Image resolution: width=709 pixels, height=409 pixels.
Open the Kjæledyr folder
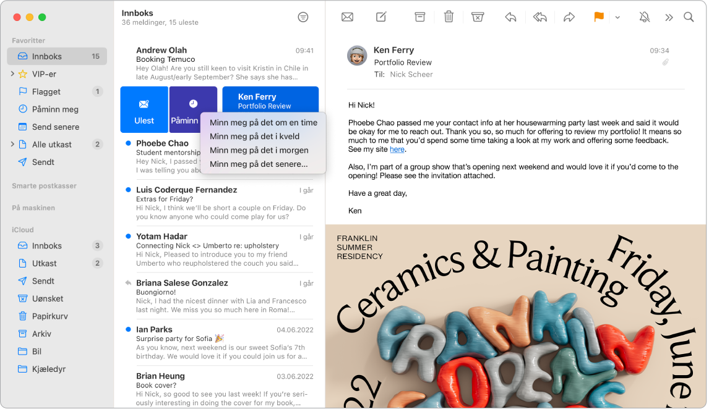click(57, 369)
